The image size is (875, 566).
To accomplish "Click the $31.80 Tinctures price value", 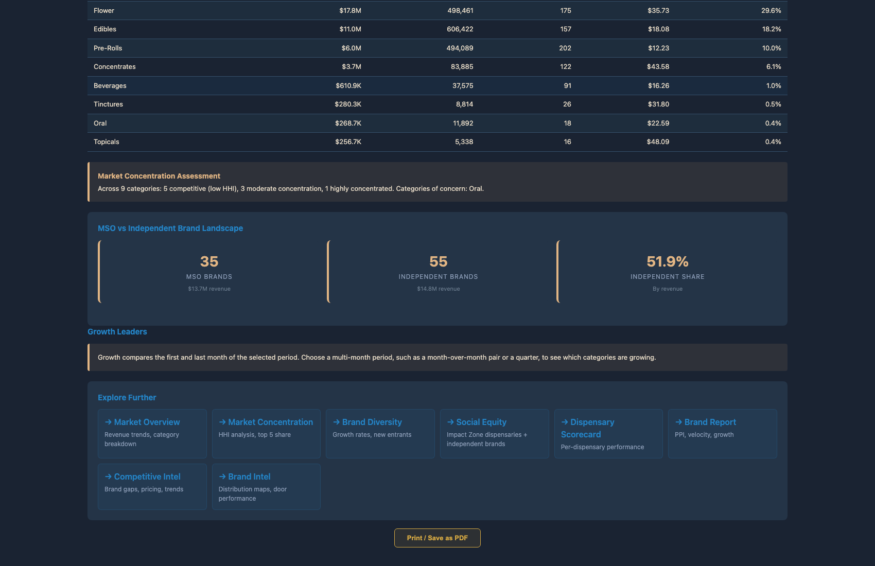I will coord(658,104).
